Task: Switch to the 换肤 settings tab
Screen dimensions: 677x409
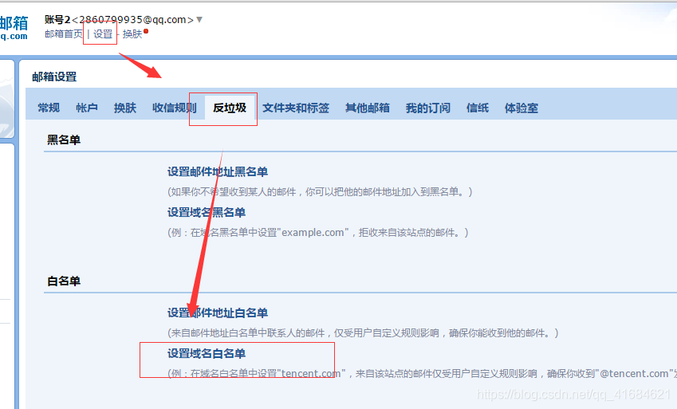Action: [x=124, y=108]
